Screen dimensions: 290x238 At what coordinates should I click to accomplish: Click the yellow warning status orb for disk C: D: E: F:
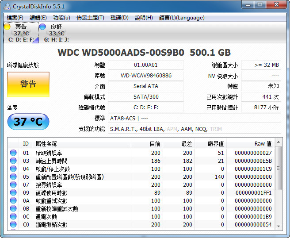click(x=7, y=27)
